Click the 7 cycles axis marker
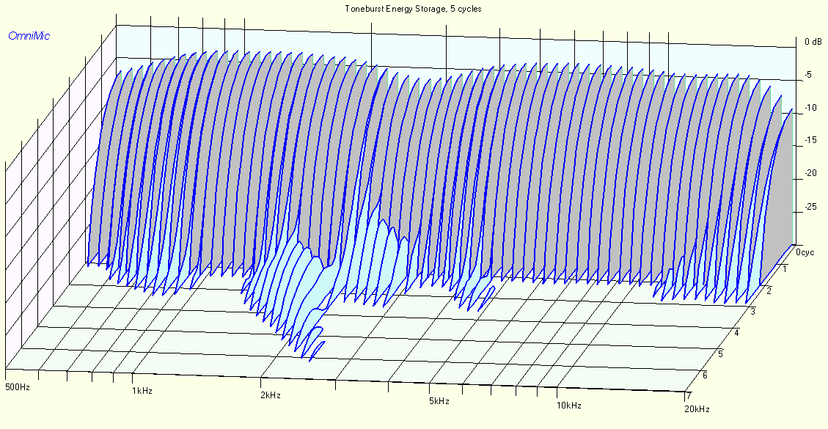Viewport: 828px width, 429px height. 688,395
